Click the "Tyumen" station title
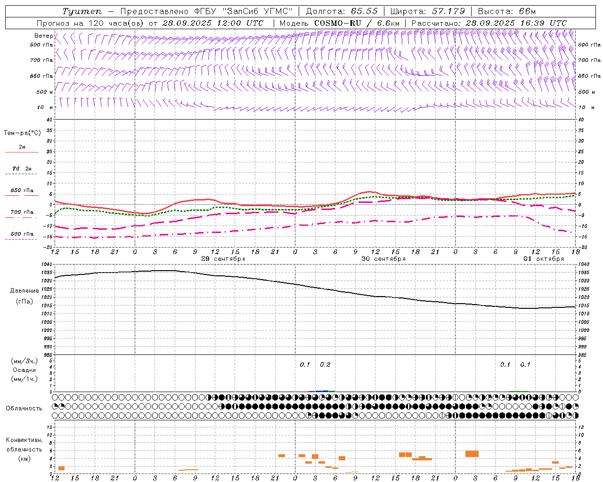 (82, 11)
